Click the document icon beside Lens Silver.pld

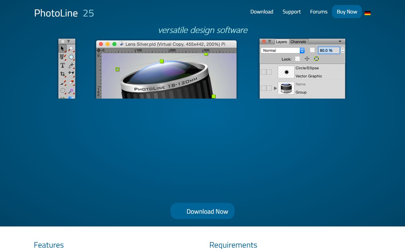[x=121, y=44]
